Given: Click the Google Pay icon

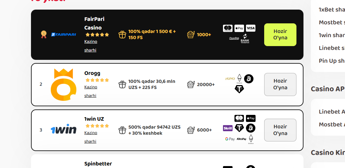Looking at the screenshot, I should coord(230,139).
